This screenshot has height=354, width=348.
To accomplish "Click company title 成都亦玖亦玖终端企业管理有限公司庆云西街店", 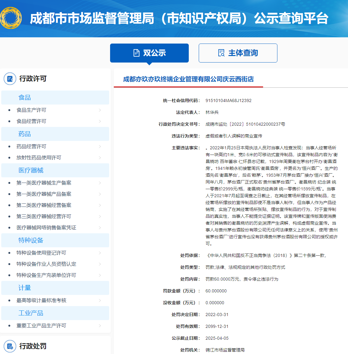I will click(188, 79).
